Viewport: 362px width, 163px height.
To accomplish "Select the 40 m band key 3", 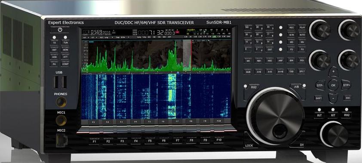I will point(270,27).
